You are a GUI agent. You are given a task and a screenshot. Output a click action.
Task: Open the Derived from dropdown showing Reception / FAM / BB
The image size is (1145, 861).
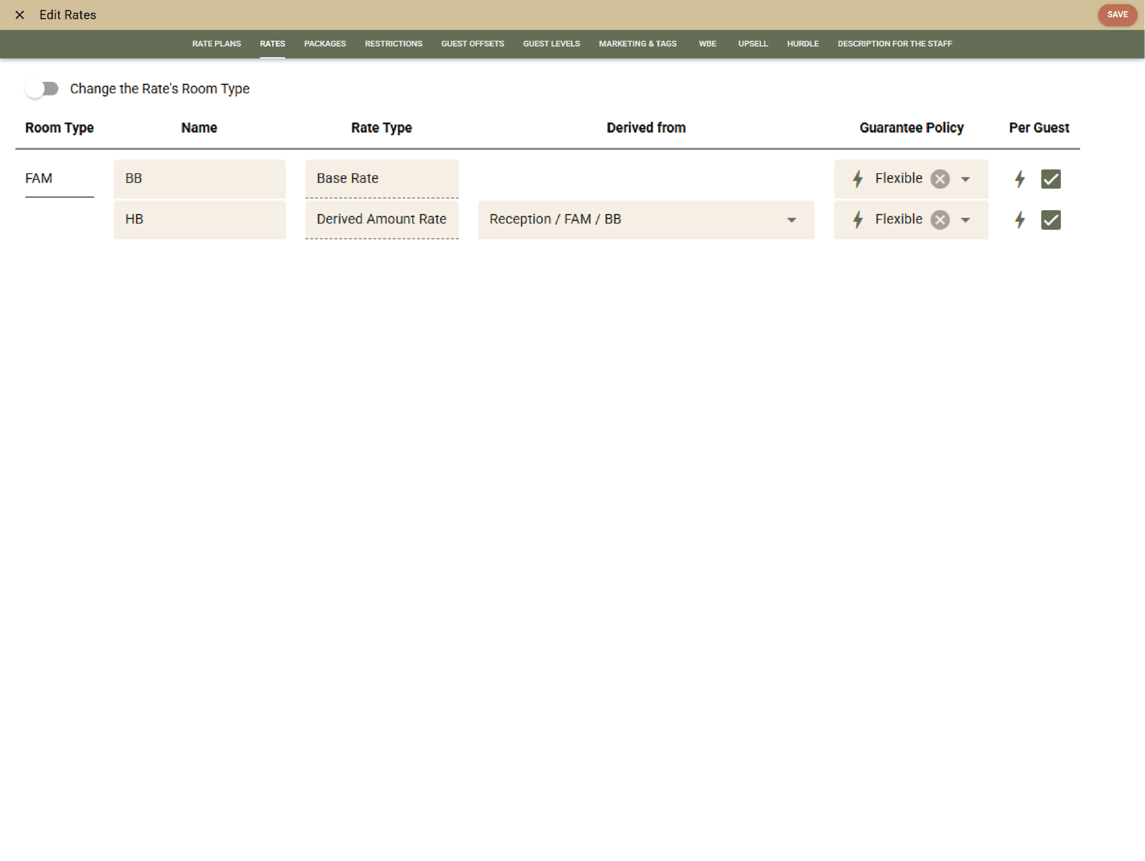(792, 219)
